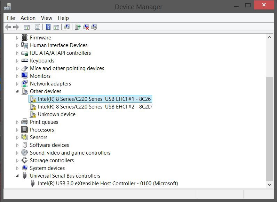Collapse the Other devices category
The height and width of the screenshot is (202, 277).
point(17,91)
